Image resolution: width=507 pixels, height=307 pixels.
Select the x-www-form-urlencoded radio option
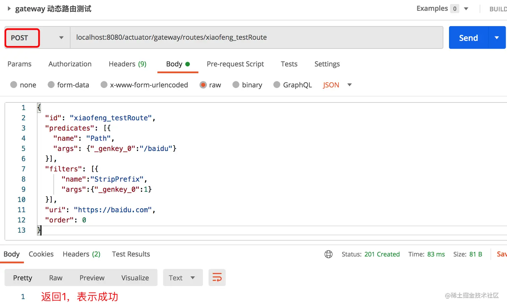click(104, 85)
